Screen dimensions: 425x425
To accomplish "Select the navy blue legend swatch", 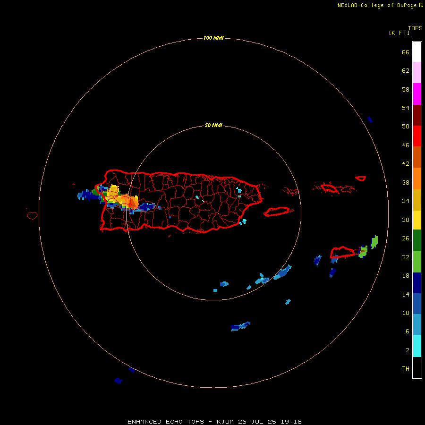I will pos(417,283).
